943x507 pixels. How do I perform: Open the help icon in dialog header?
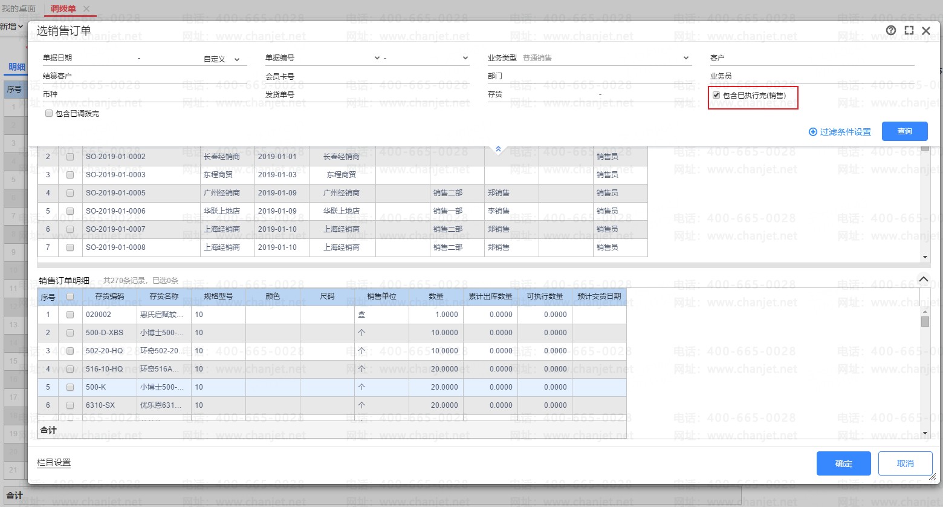click(x=891, y=30)
